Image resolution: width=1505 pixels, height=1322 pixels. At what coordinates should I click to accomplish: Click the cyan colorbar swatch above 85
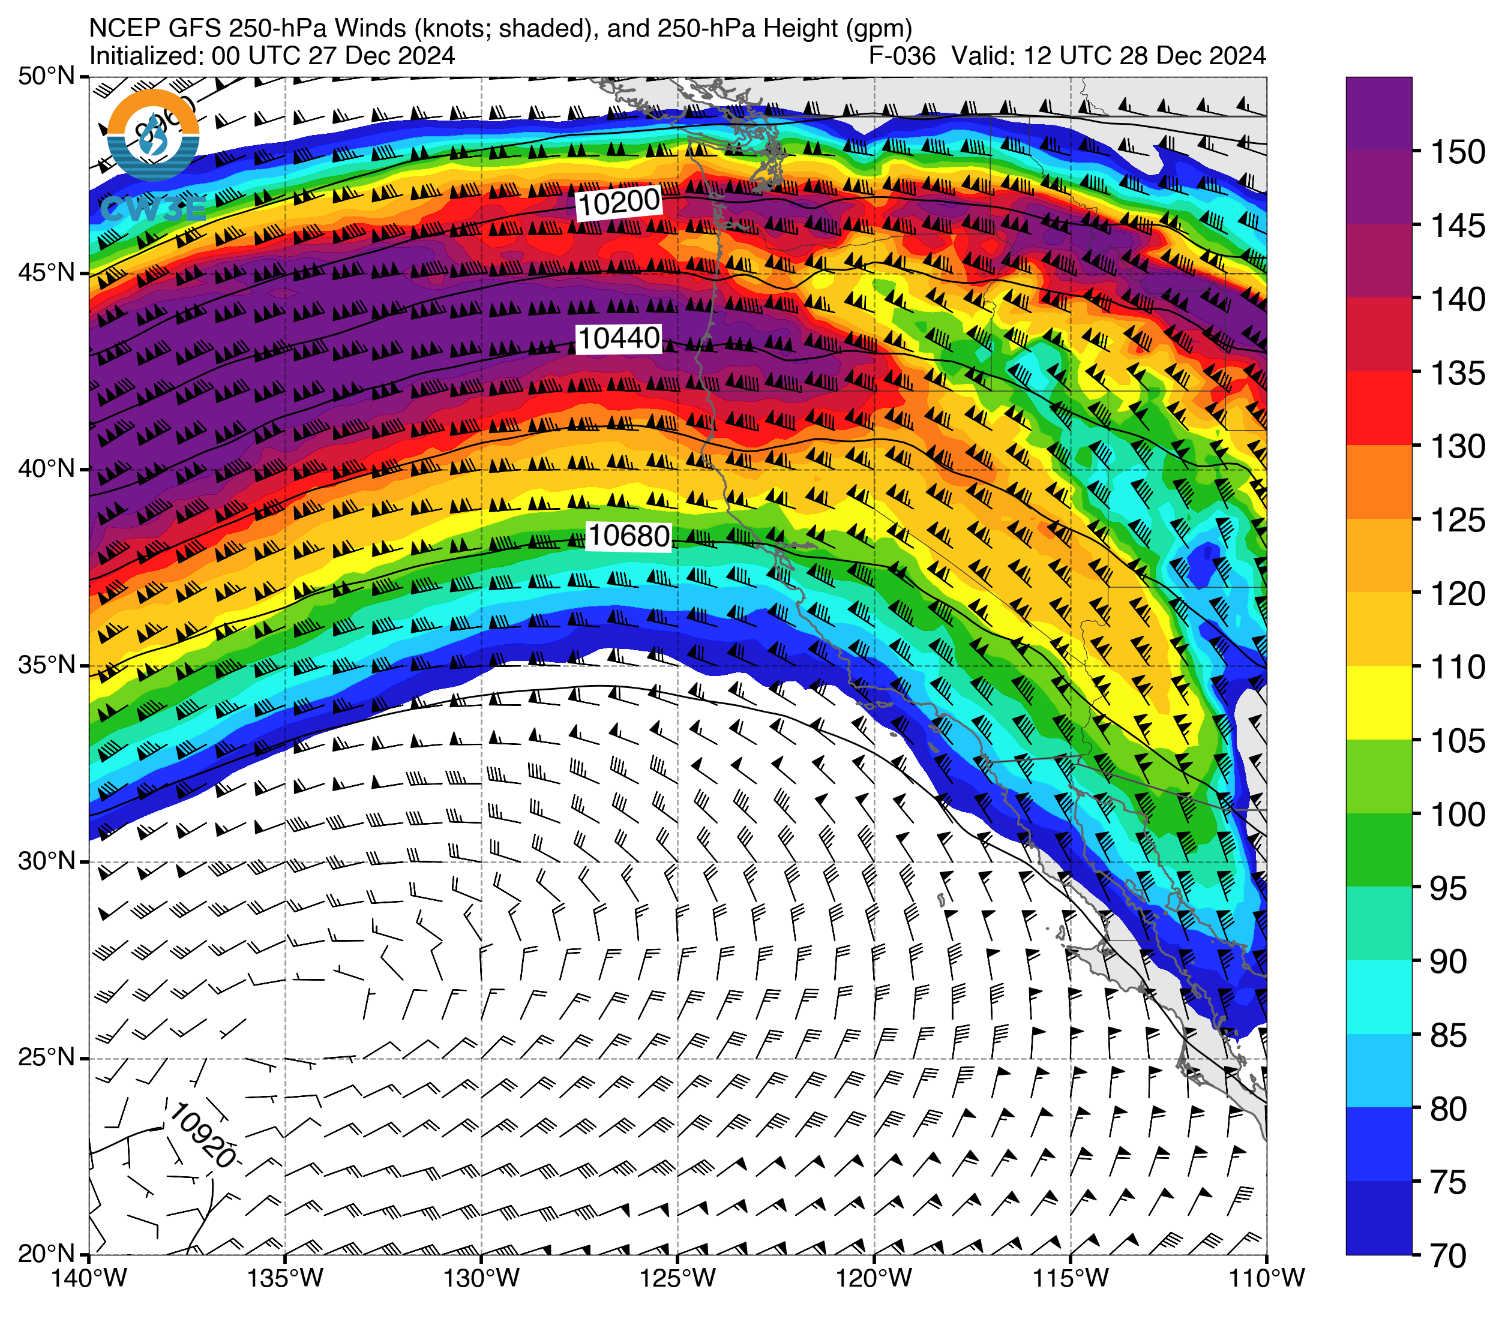click(1378, 997)
